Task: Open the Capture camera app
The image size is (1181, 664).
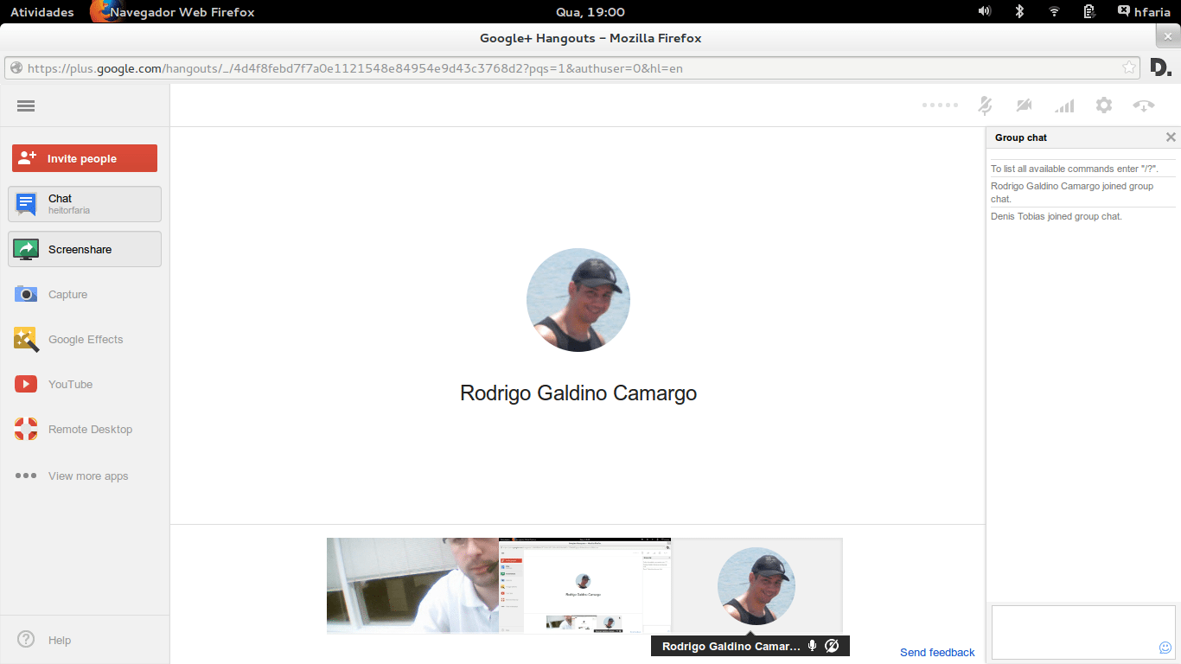Action: (67, 295)
